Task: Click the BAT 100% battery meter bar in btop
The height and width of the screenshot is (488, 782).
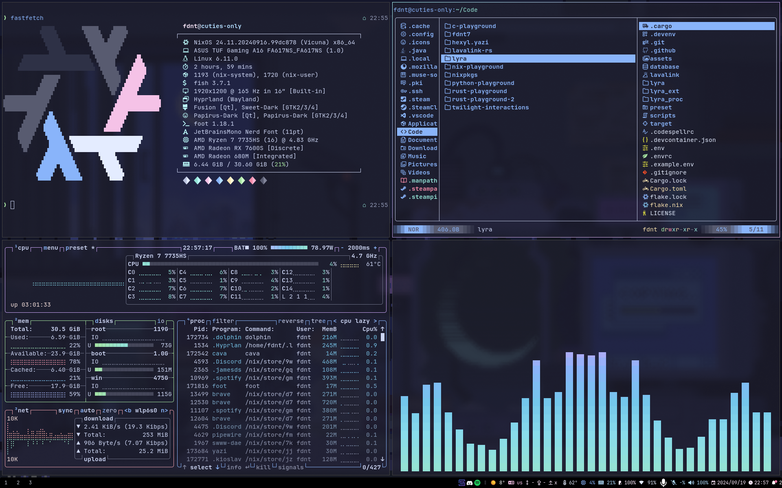Action: click(x=289, y=248)
